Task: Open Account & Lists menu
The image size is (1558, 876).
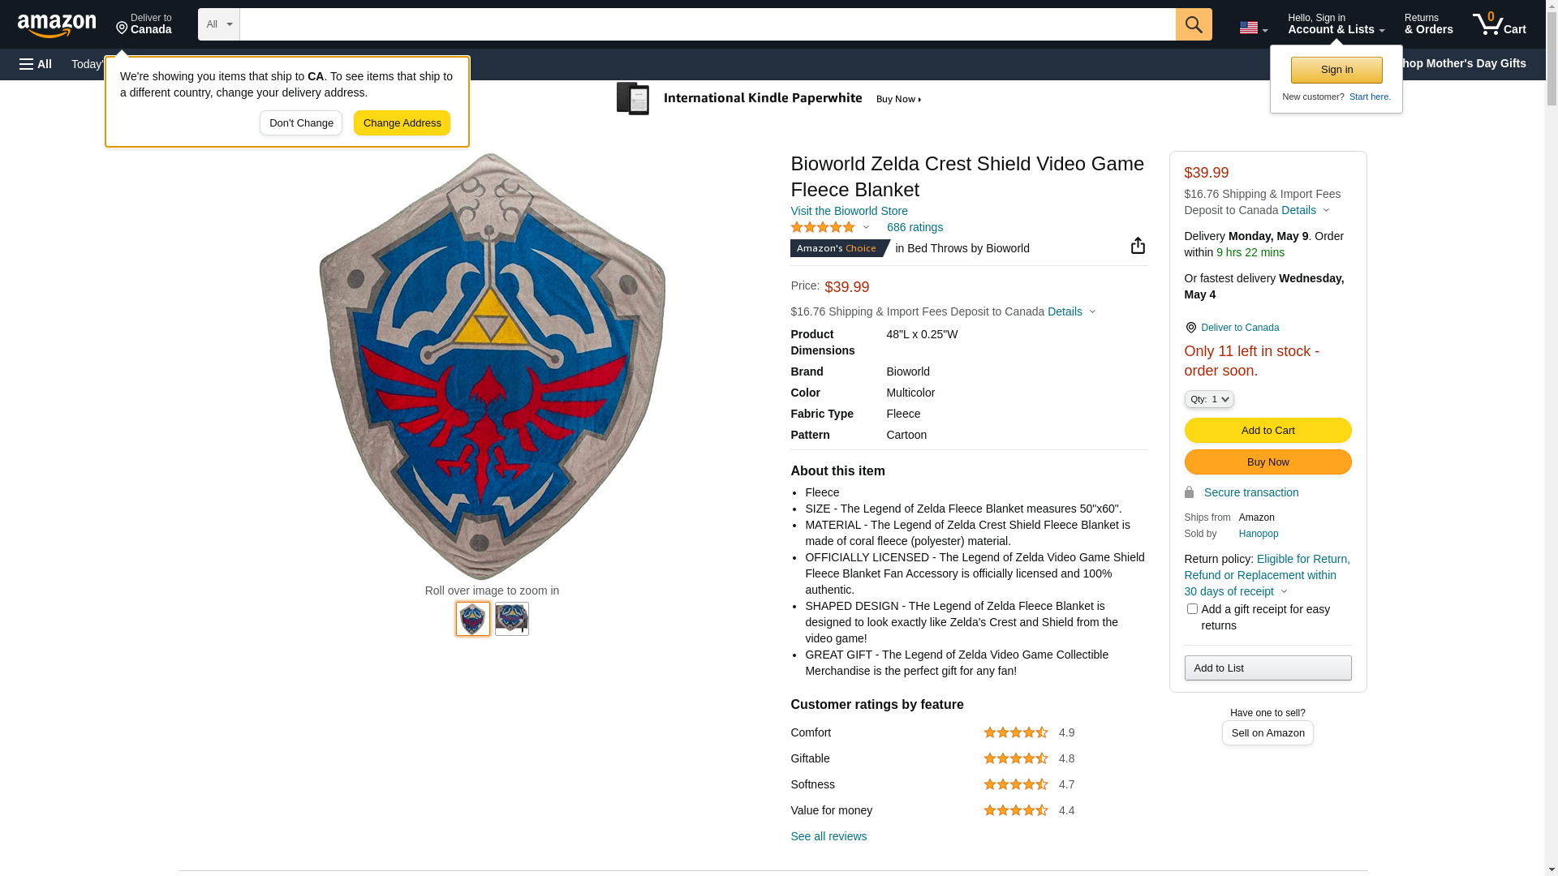Action: [x=1336, y=24]
